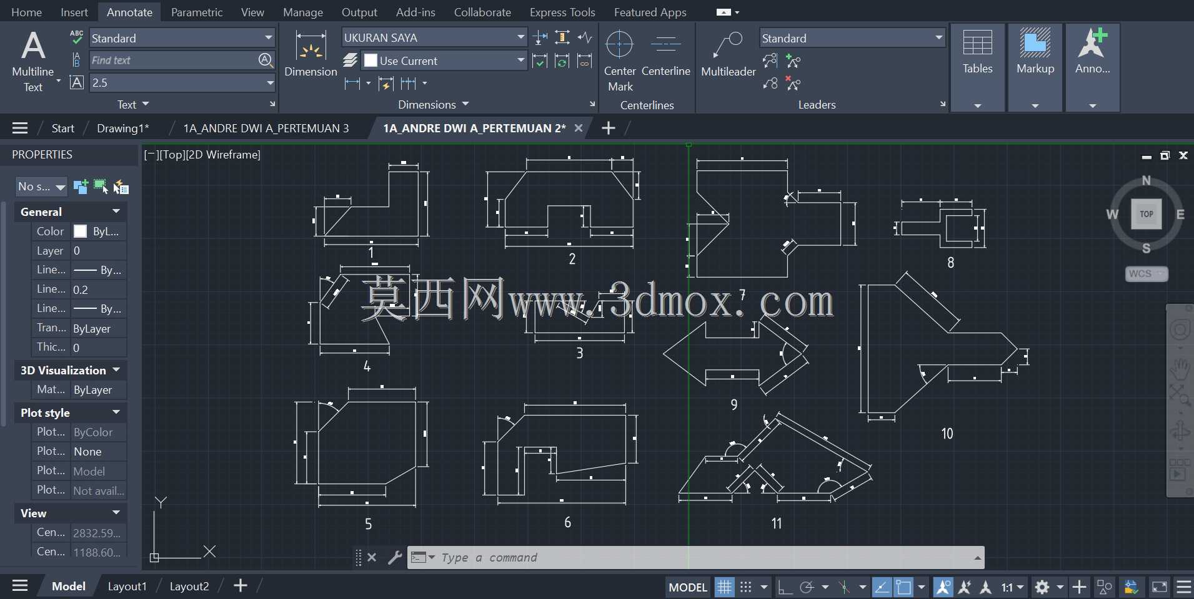Open the Markup panel
1194x599 pixels.
pos(1035,68)
